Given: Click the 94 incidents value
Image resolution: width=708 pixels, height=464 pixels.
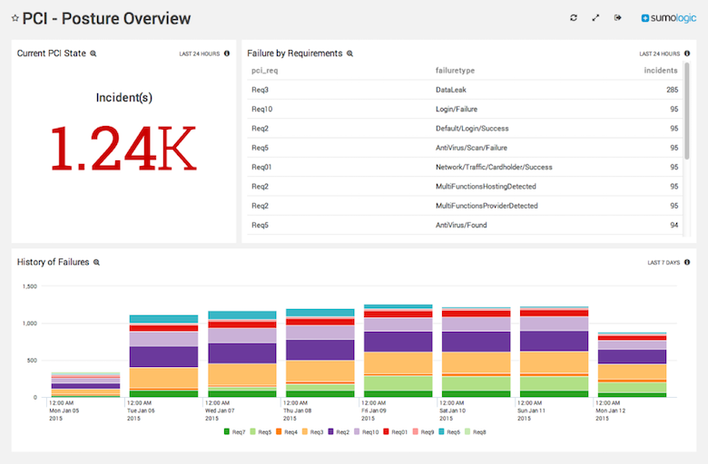Looking at the screenshot, I should 674,225.
